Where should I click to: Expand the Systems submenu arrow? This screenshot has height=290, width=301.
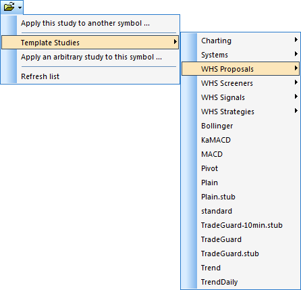click(296, 54)
